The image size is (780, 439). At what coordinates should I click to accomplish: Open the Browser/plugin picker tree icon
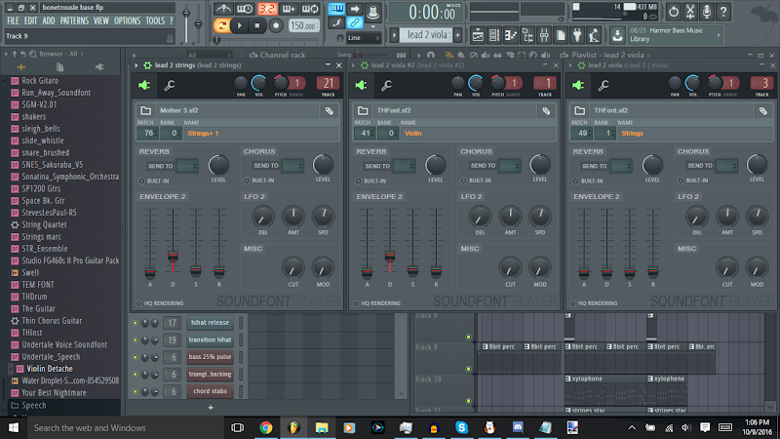(527, 35)
